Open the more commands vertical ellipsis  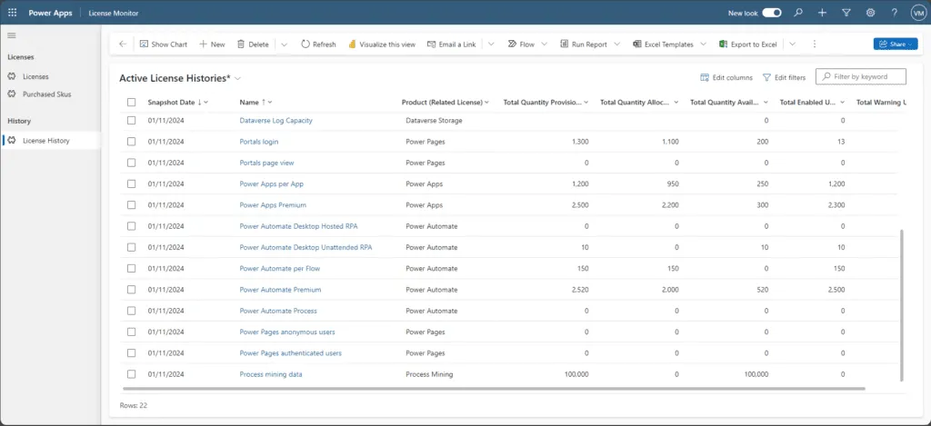(x=815, y=44)
